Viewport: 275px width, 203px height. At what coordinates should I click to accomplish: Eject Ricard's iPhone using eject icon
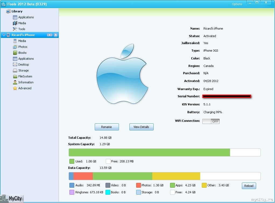(56, 35)
